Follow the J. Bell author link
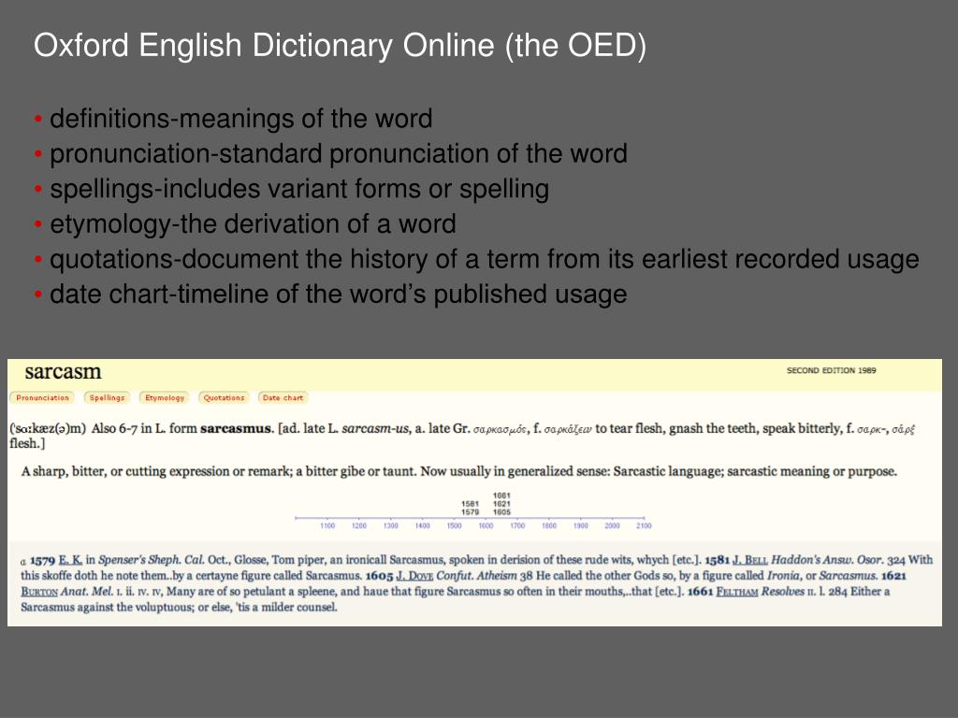The height and width of the screenshot is (718, 958). click(x=749, y=560)
